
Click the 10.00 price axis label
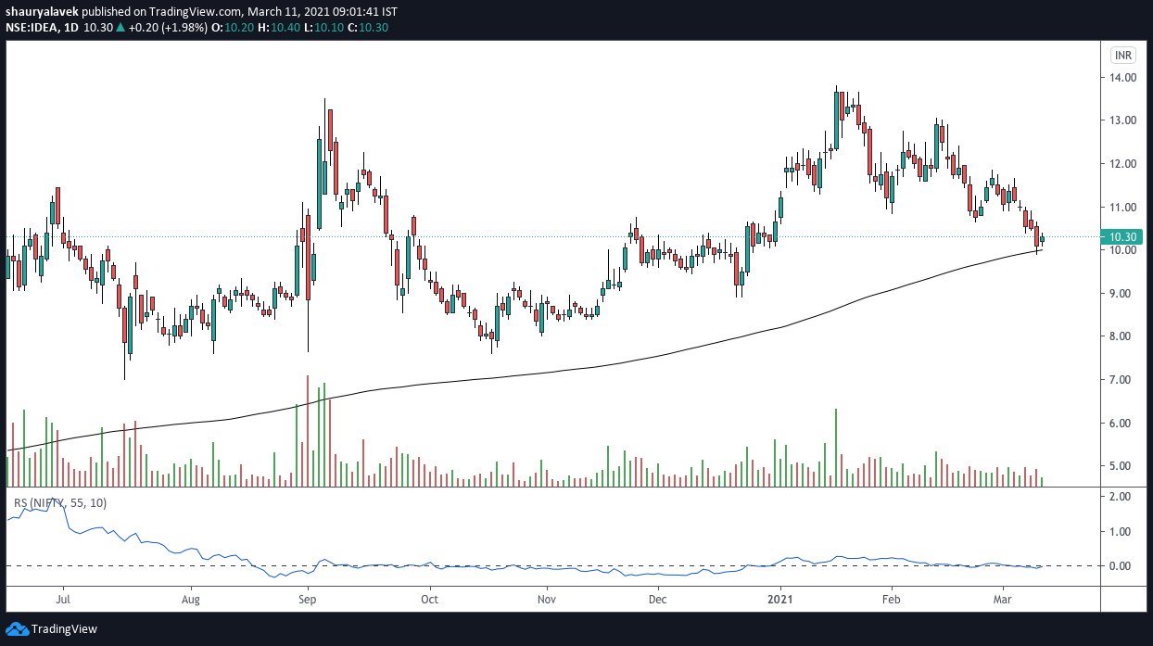tap(1124, 250)
